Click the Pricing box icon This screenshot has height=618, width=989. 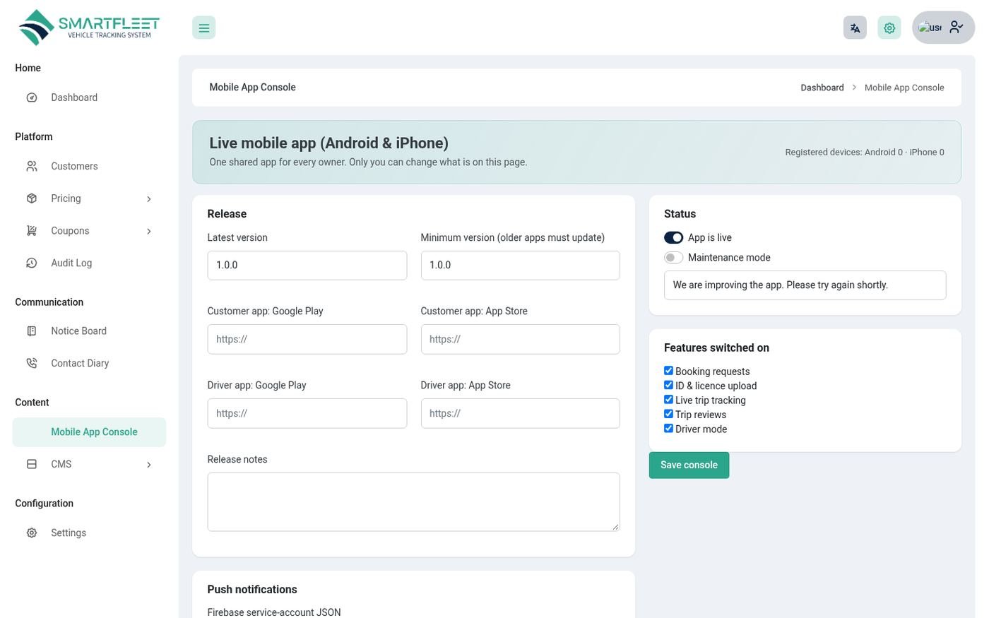pyautogui.click(x=32, y=198)
